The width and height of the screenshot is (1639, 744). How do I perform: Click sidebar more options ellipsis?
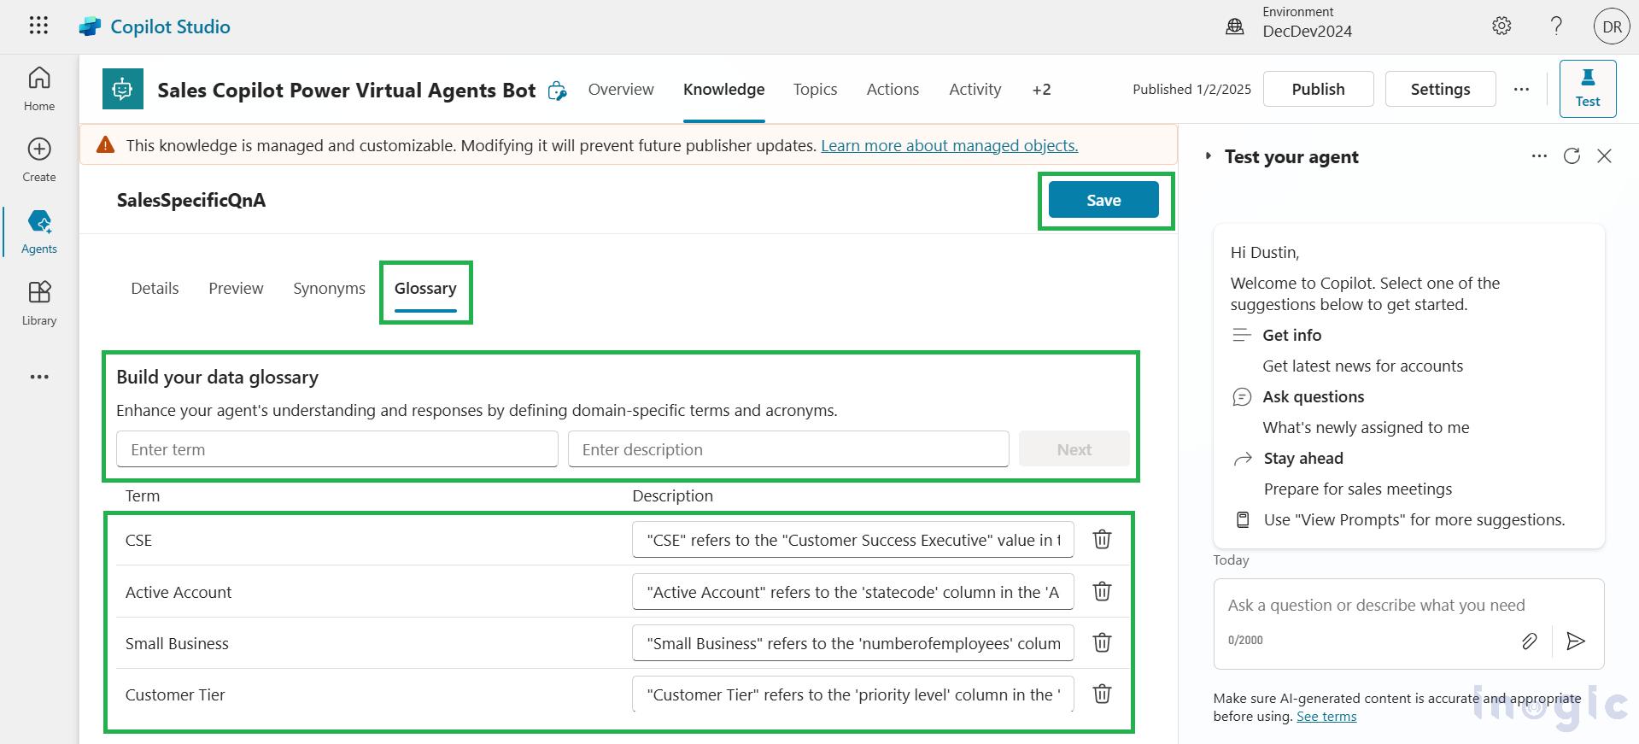39,377
